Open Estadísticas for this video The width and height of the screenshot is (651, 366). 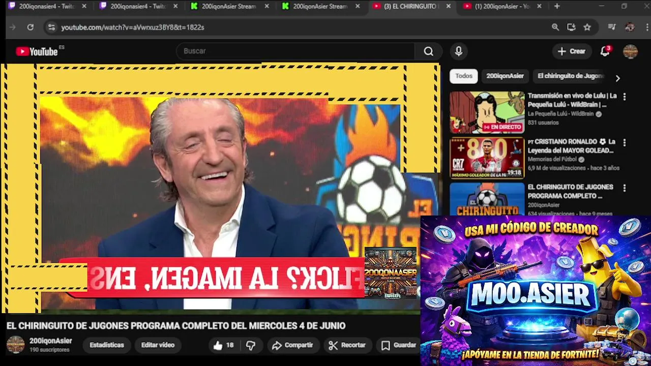(x=107, y=345)
